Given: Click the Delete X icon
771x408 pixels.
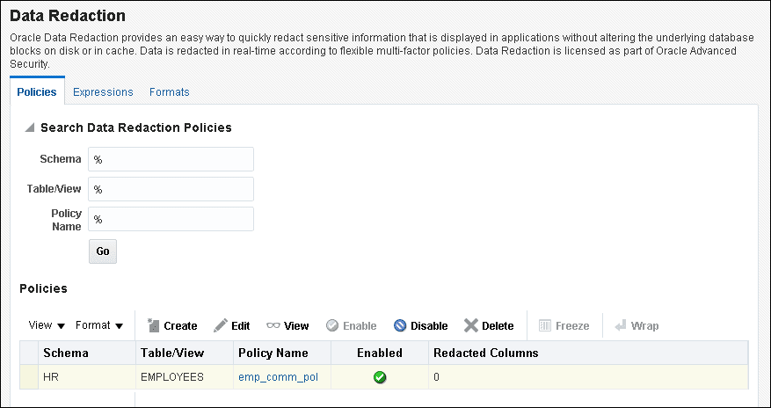Looking at the screenshot, I should [x=471, y=325].
